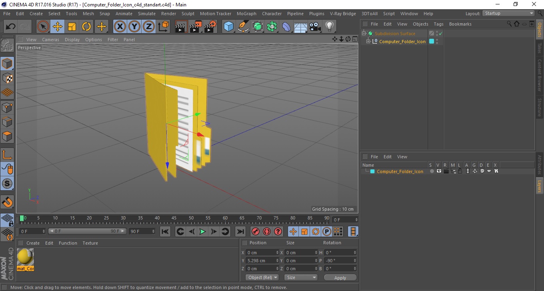Image resolution: width=544 pixels, height=291 pixels.
Task: Open the Size mode dropdown
Action: coord(301,277)
